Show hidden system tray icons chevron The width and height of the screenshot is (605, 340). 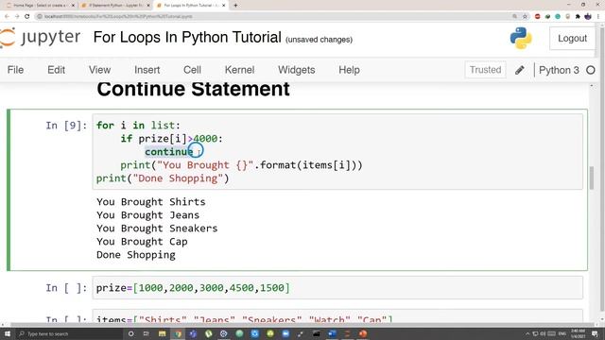527,333
